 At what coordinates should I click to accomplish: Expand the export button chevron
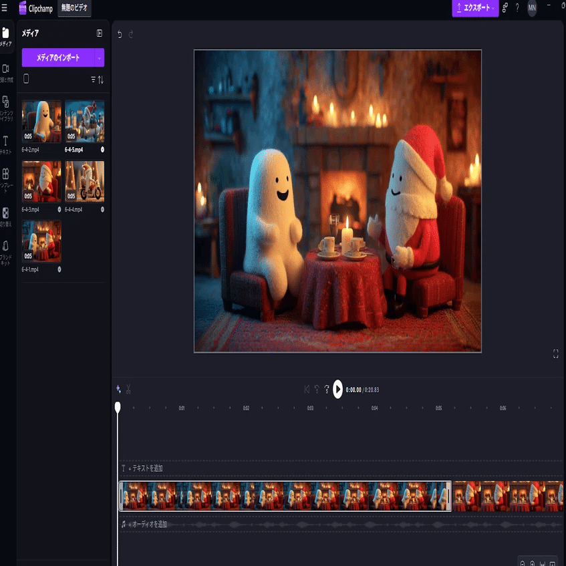[493, 8]
